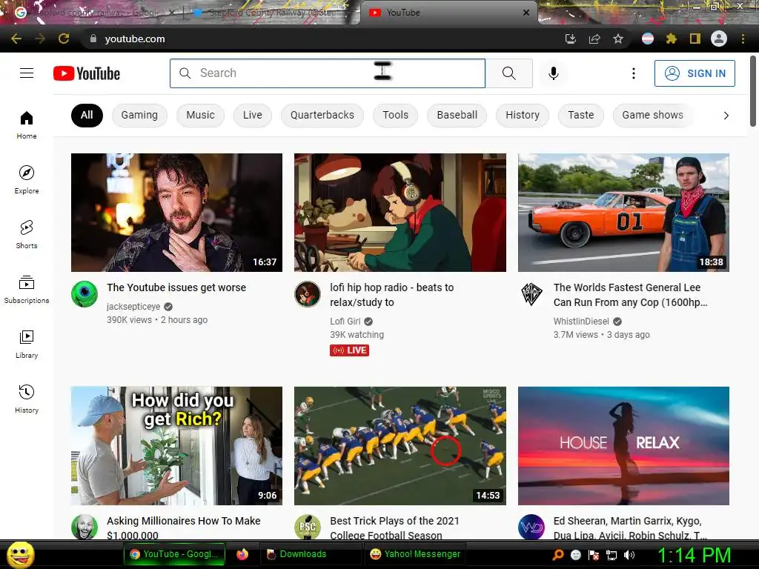
Task: Click the search magnifier button
Action: tap(508, 73)
